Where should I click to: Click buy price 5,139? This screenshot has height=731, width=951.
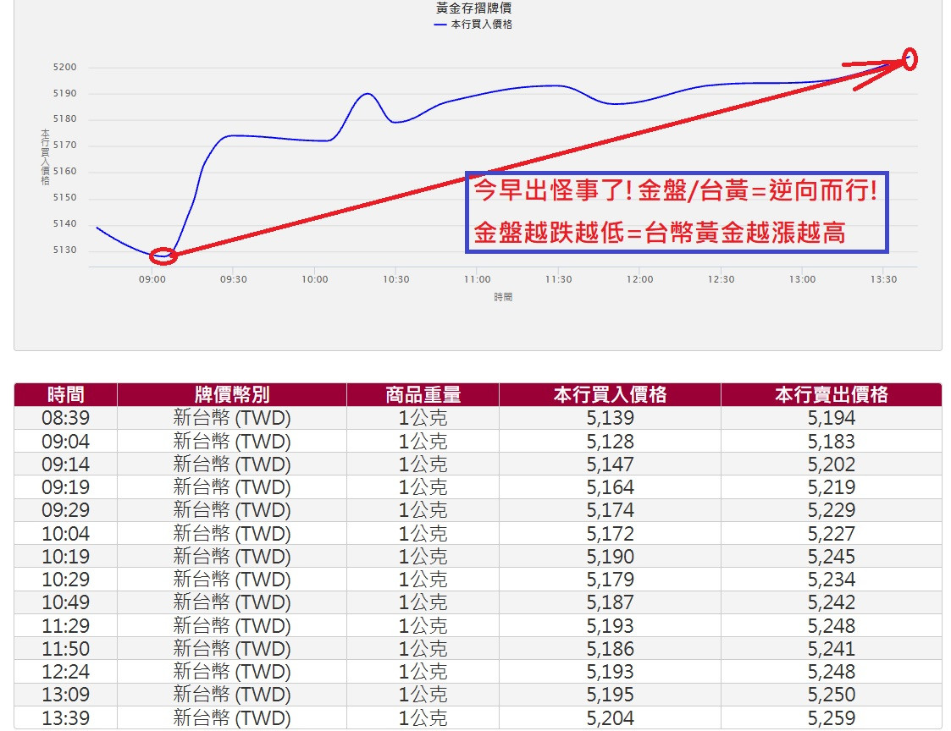pos(610,418)
